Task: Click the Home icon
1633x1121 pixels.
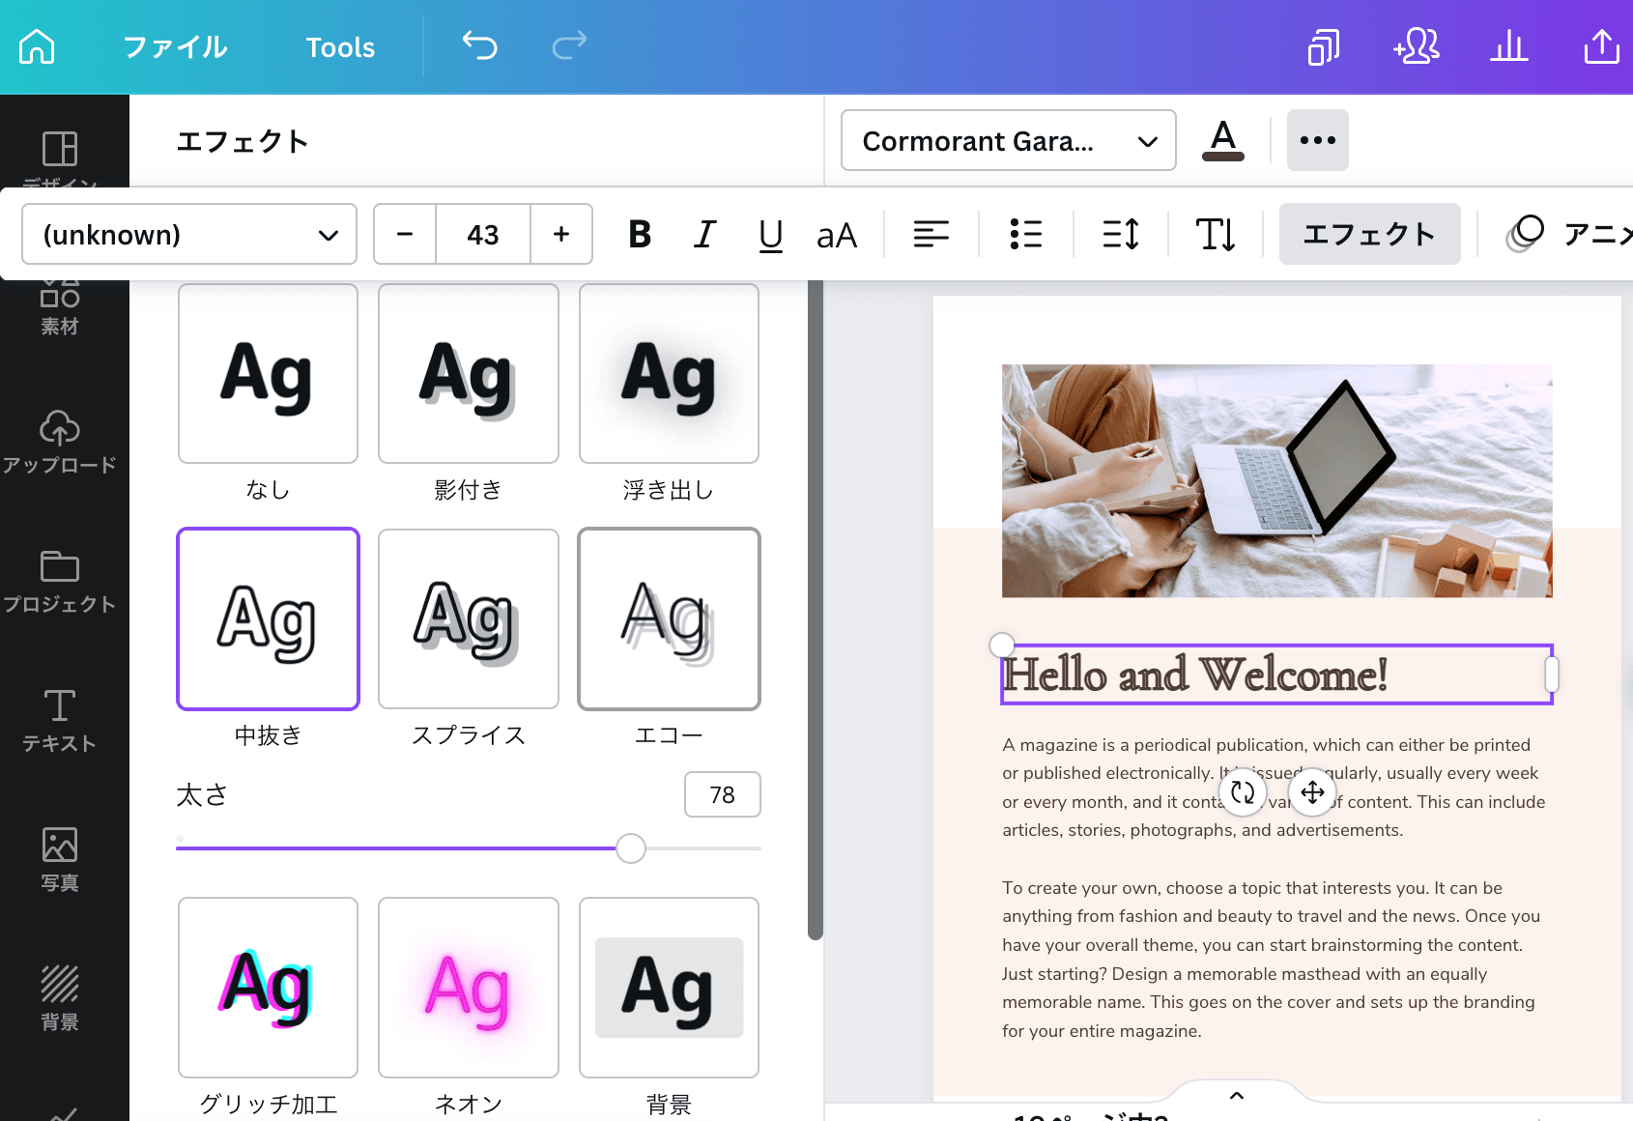Action: [x=36, y=45]
